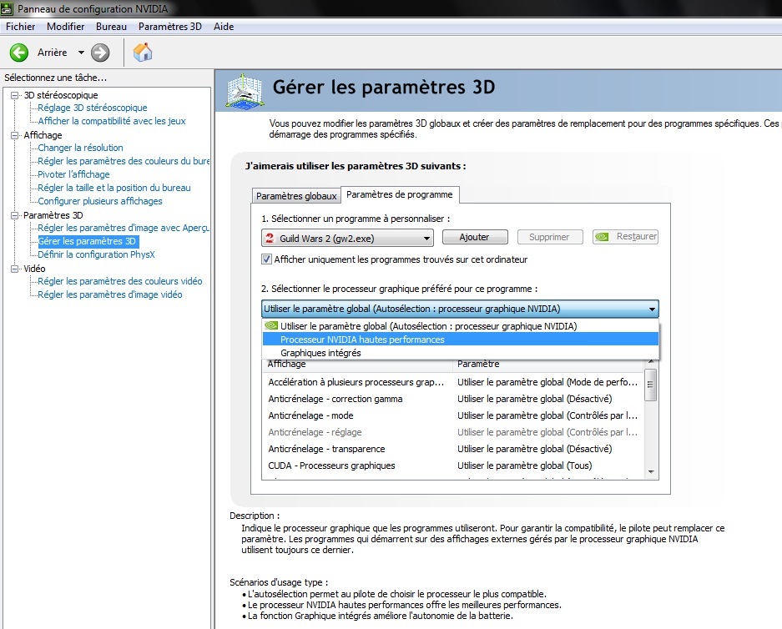
Task: Open Configurer plusieurs affichages link
Action: point(100,201)
